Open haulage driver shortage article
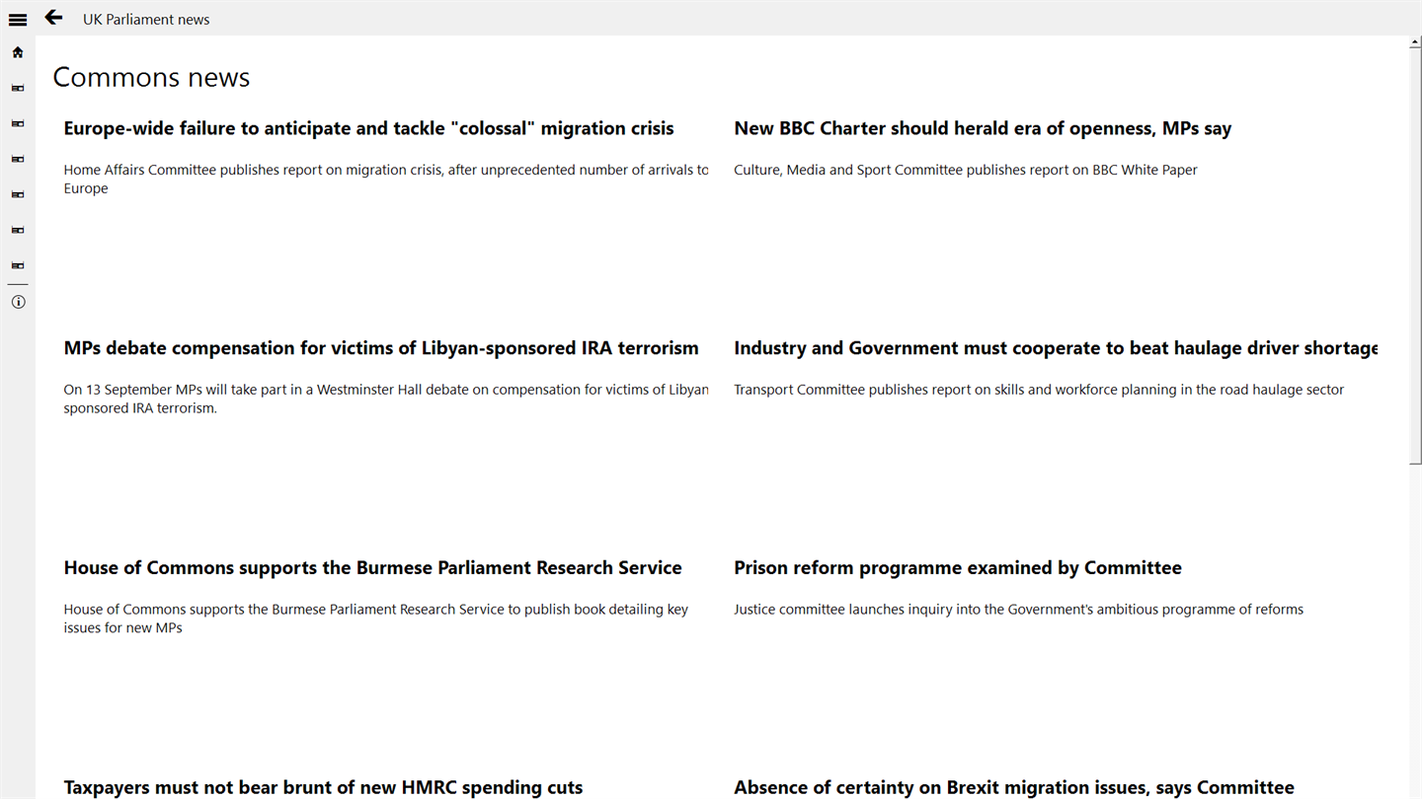 pyautogui.click(x=1055, y=348)
